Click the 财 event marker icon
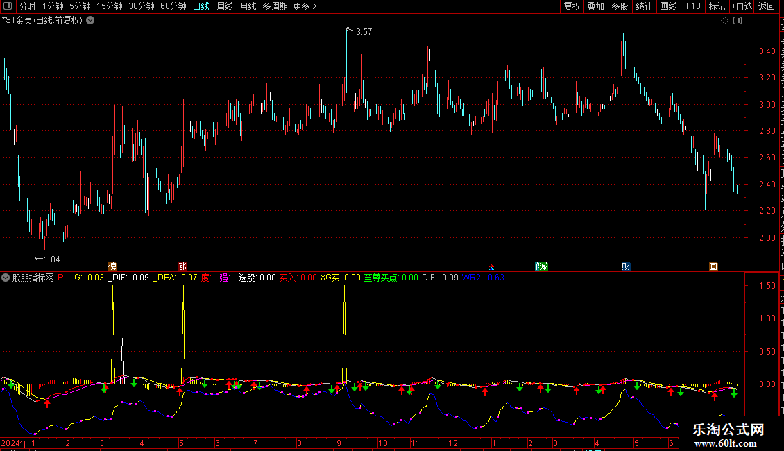 (626, 266)
